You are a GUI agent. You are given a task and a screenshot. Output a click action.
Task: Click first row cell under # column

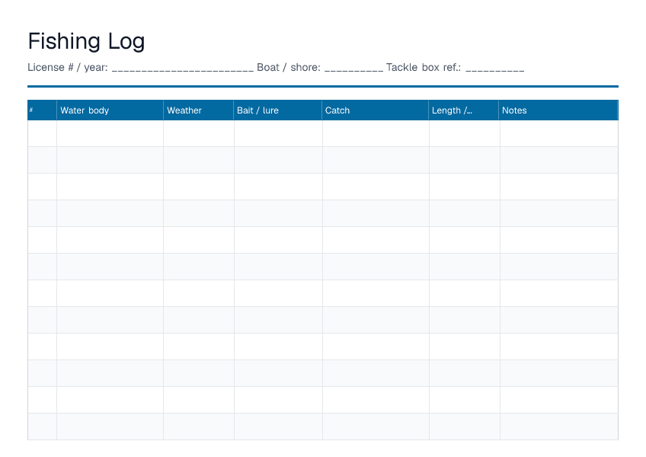coord(42,133)
